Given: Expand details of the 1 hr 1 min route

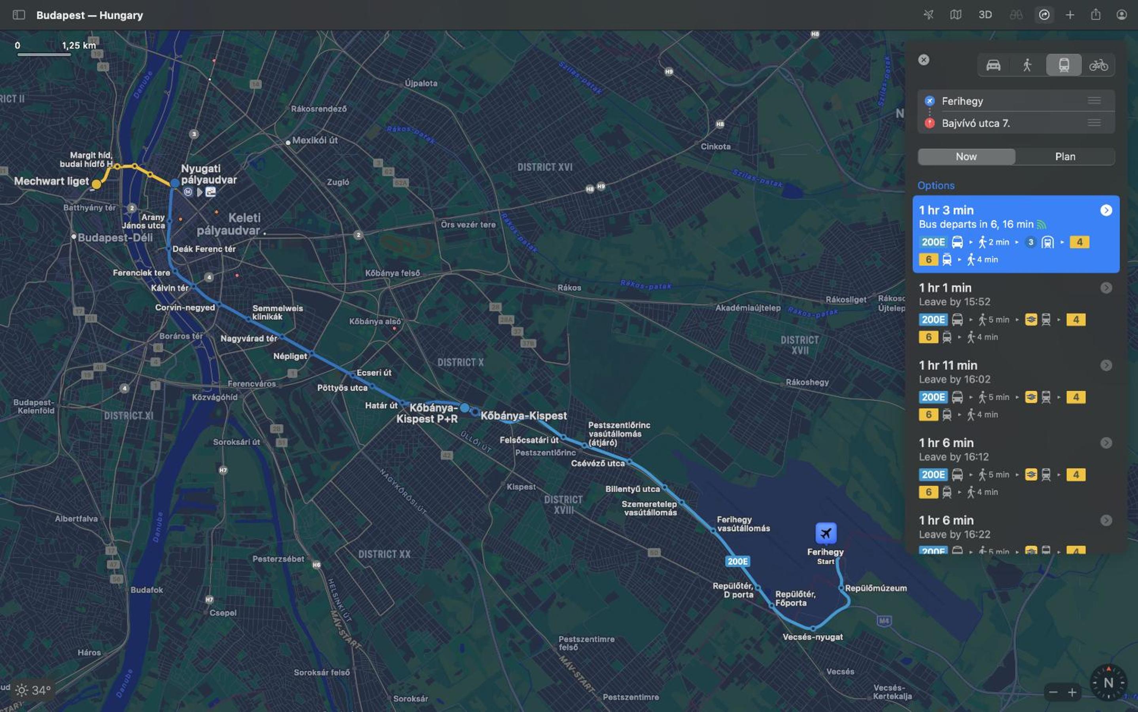Looking at the screenshot, I should [1106, 288].
